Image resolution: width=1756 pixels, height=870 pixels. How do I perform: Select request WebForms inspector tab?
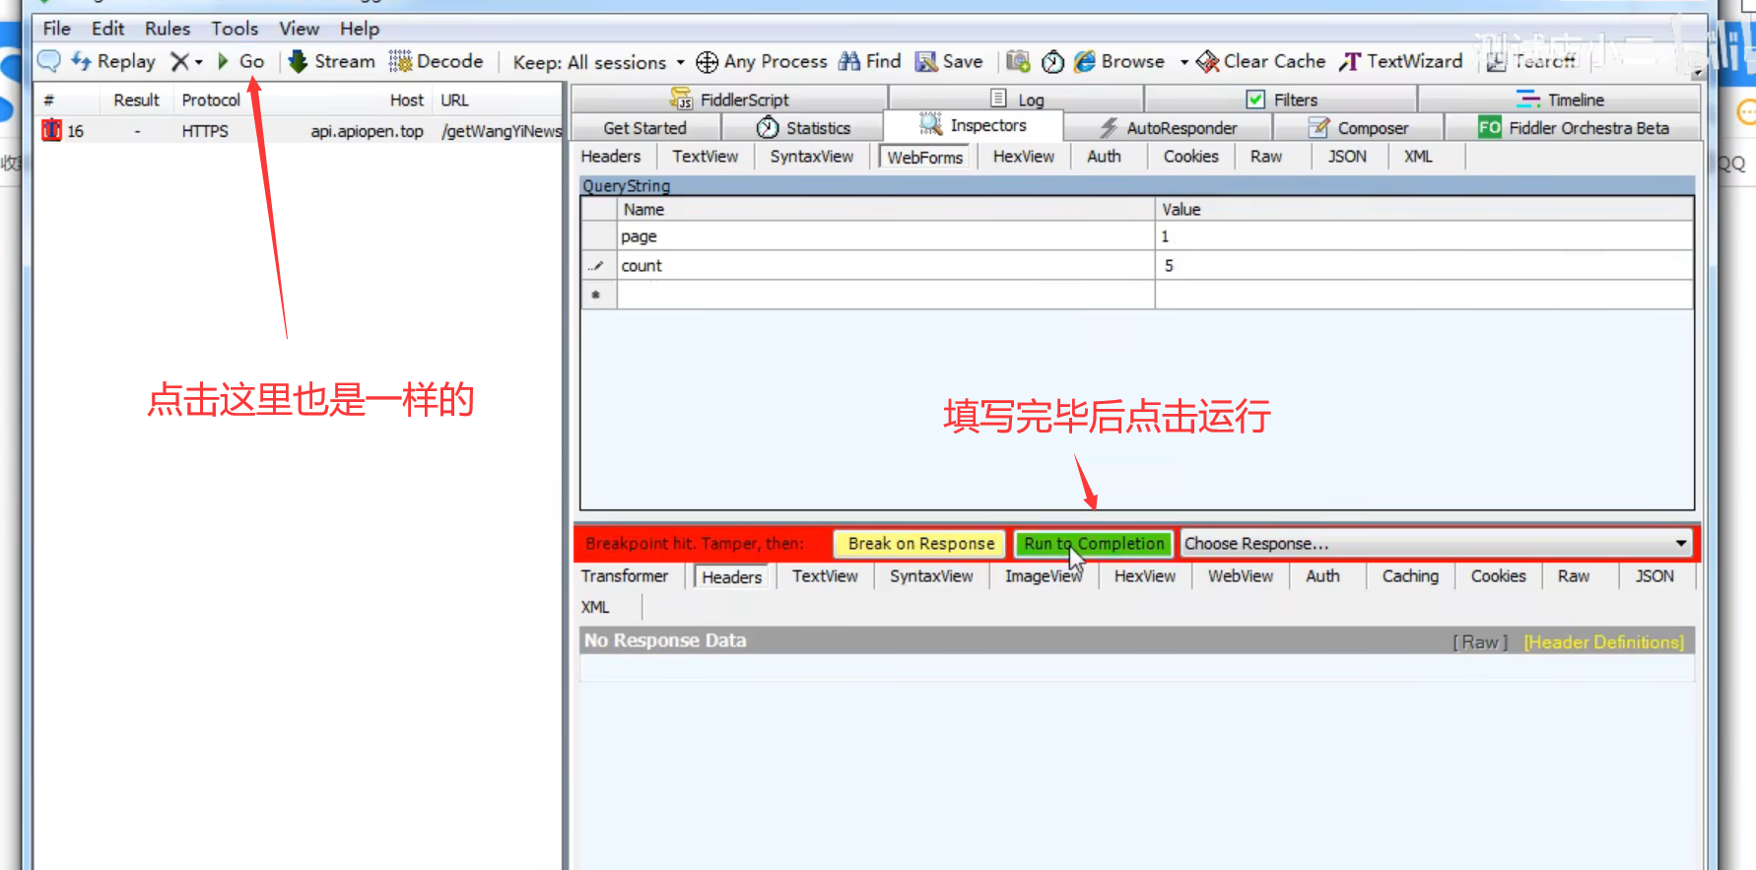[x=924, y=158]
